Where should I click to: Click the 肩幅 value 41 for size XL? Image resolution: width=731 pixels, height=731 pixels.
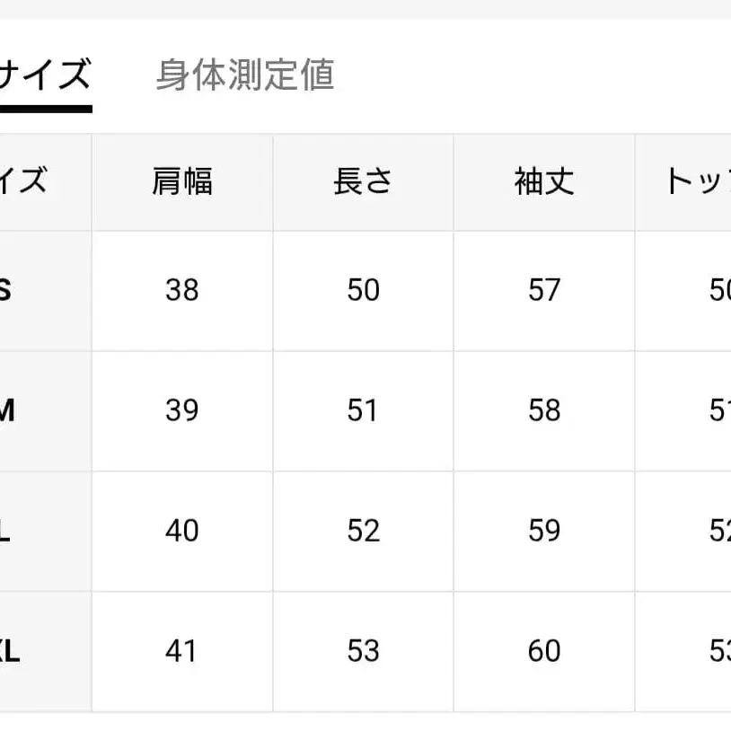click(x=181, y=651)
